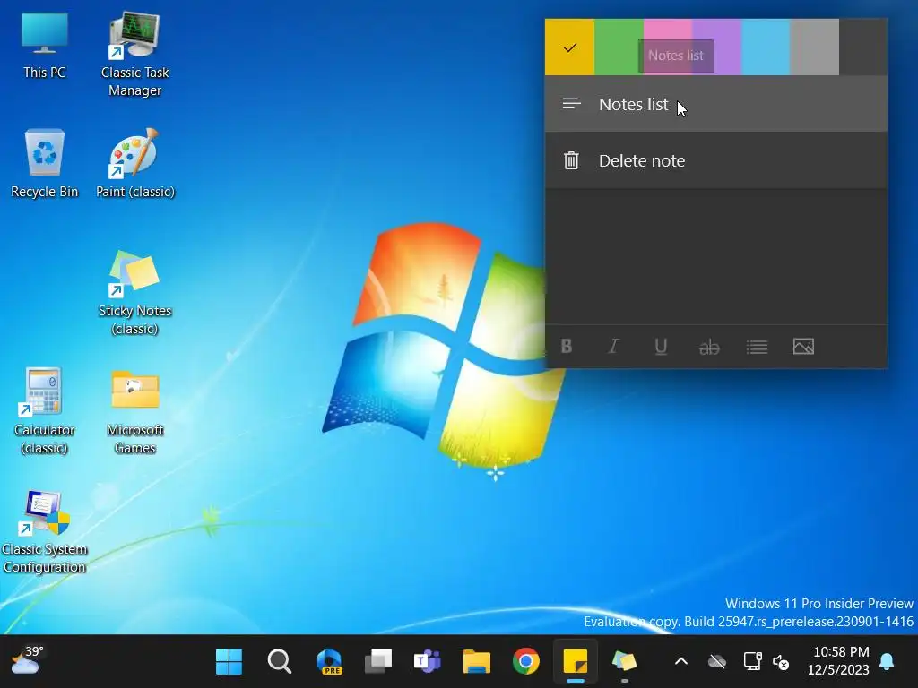
Task: Launch Google Chrome from the taskbar
Action: [x=525, y=662]
